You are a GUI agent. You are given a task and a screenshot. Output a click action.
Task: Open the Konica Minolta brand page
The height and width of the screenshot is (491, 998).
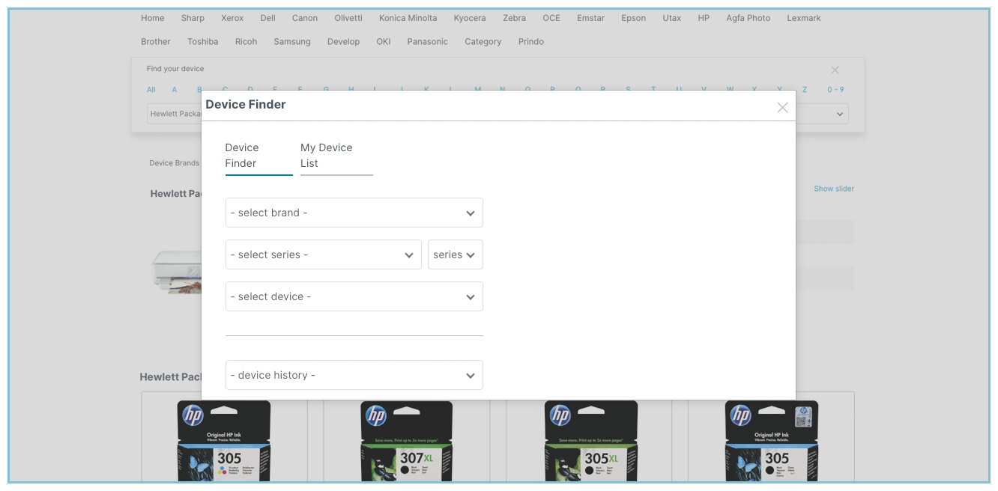[408, 18]
